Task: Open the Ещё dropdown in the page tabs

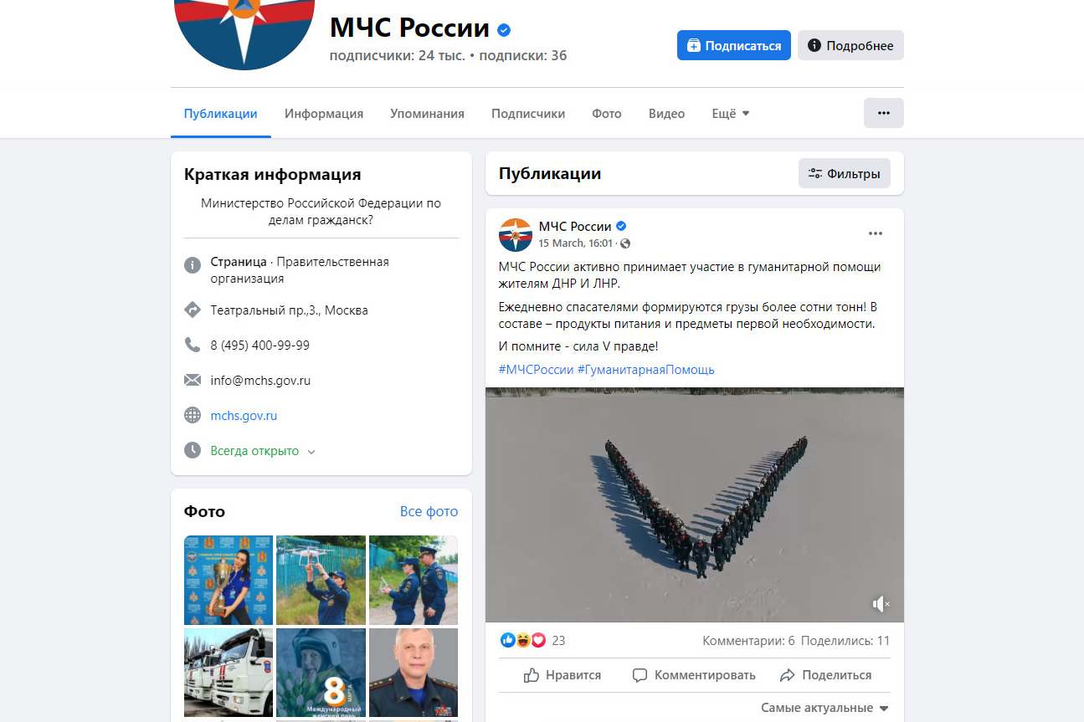Action: click(x=731, y=114)
